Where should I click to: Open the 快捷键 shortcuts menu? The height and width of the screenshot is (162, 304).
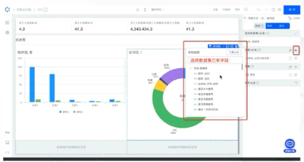(x=226, y=10)
